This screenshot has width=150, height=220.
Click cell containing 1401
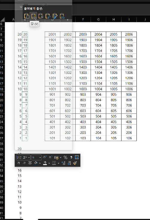pos(52,67)
